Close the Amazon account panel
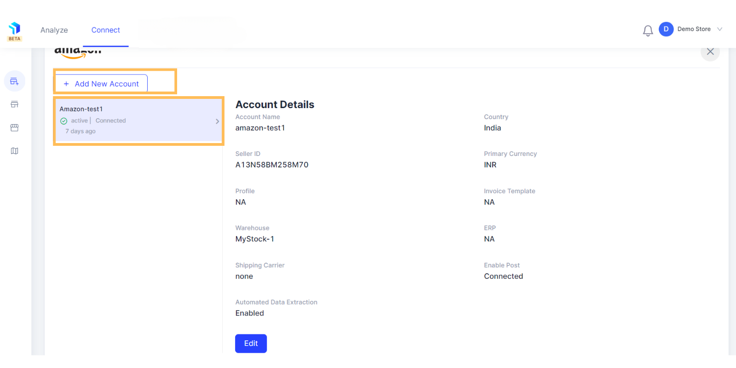Viewport: 736px width, 368px height. [x=710, y=52]
